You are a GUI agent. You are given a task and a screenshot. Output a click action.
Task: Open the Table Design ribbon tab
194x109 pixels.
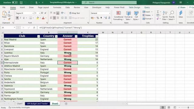point(134,7)
